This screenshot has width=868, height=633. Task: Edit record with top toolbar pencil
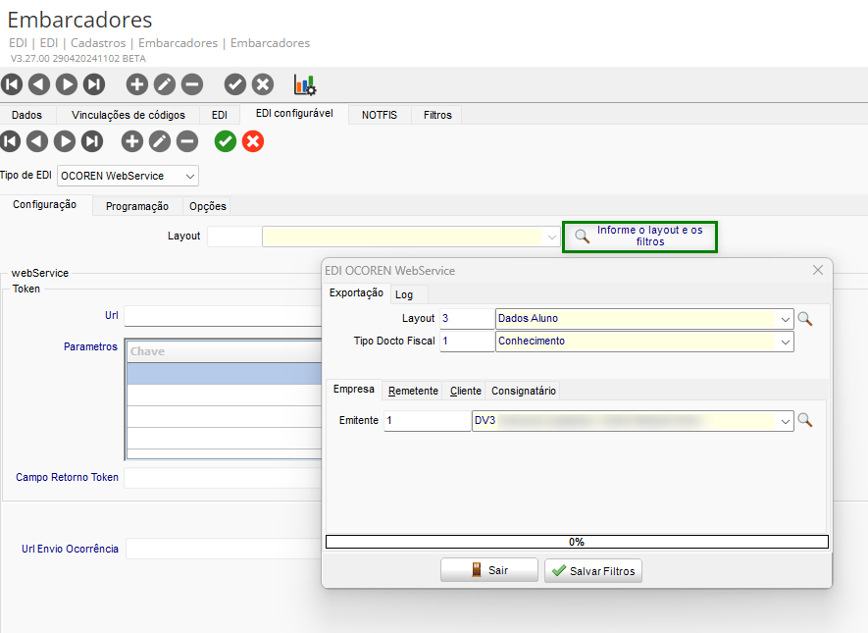(x=165, y=84)
